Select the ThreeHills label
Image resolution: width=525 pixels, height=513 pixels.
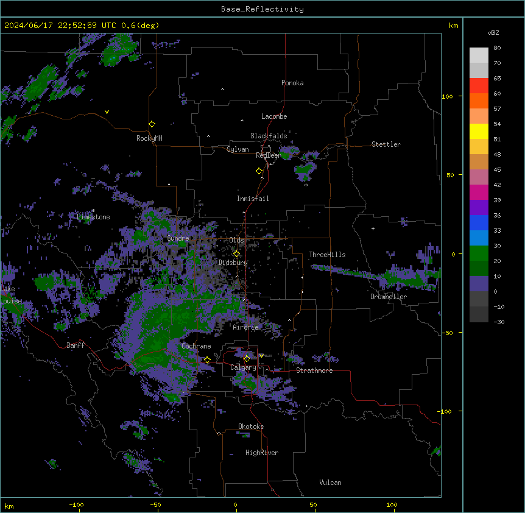(x=327, y=255)
